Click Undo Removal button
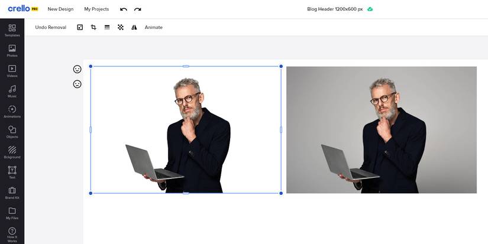 coord(51,27)
